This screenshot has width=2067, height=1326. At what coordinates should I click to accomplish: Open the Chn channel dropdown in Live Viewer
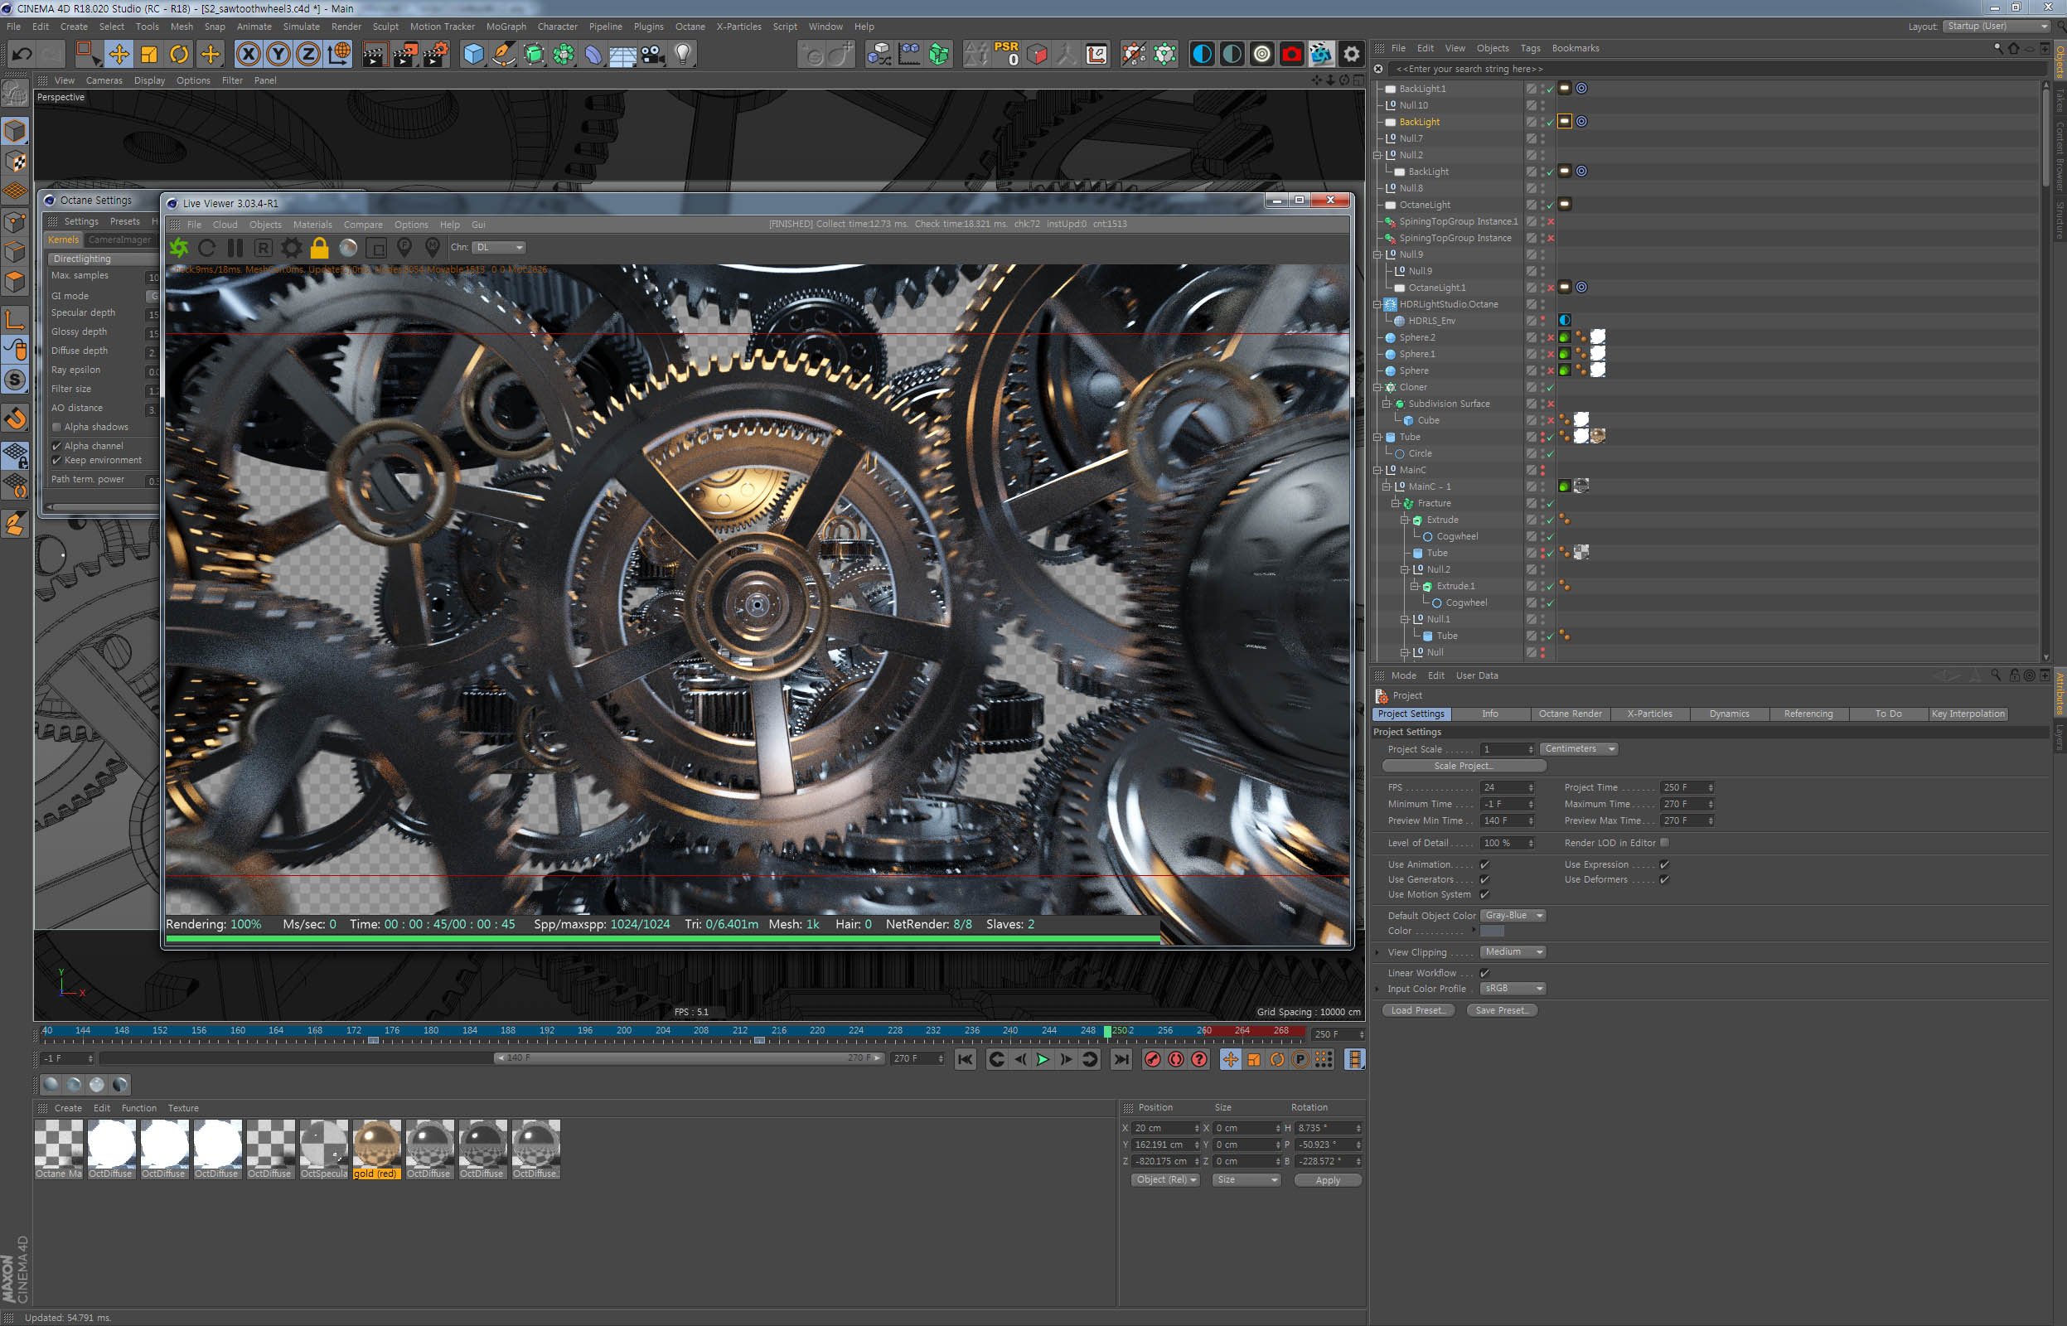coord(498,247)
